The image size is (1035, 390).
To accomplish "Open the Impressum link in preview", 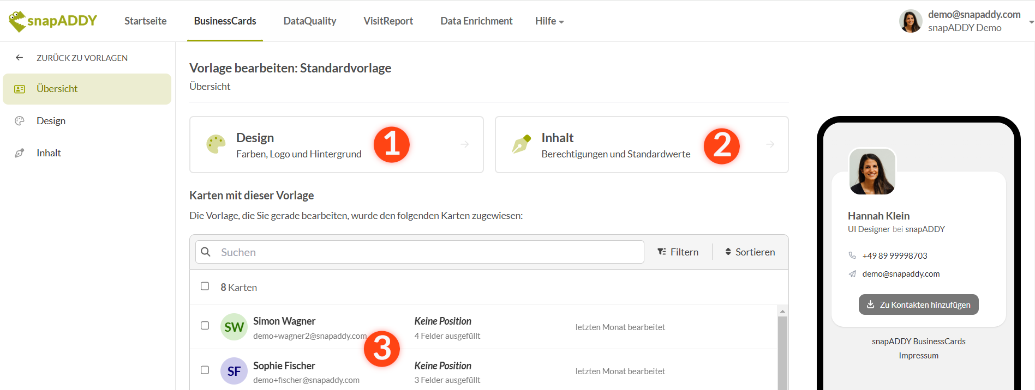I will pyautogui.click(x=918, y=356).
